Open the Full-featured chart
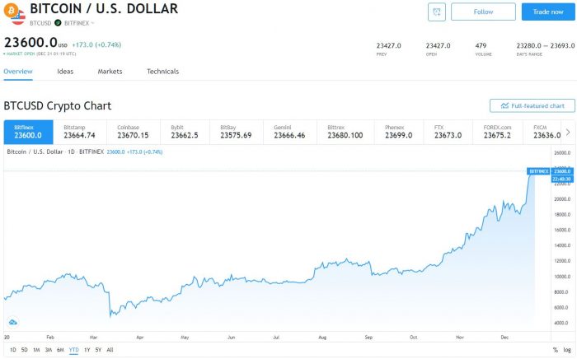The image size is (577, 359). pos(532,106)
